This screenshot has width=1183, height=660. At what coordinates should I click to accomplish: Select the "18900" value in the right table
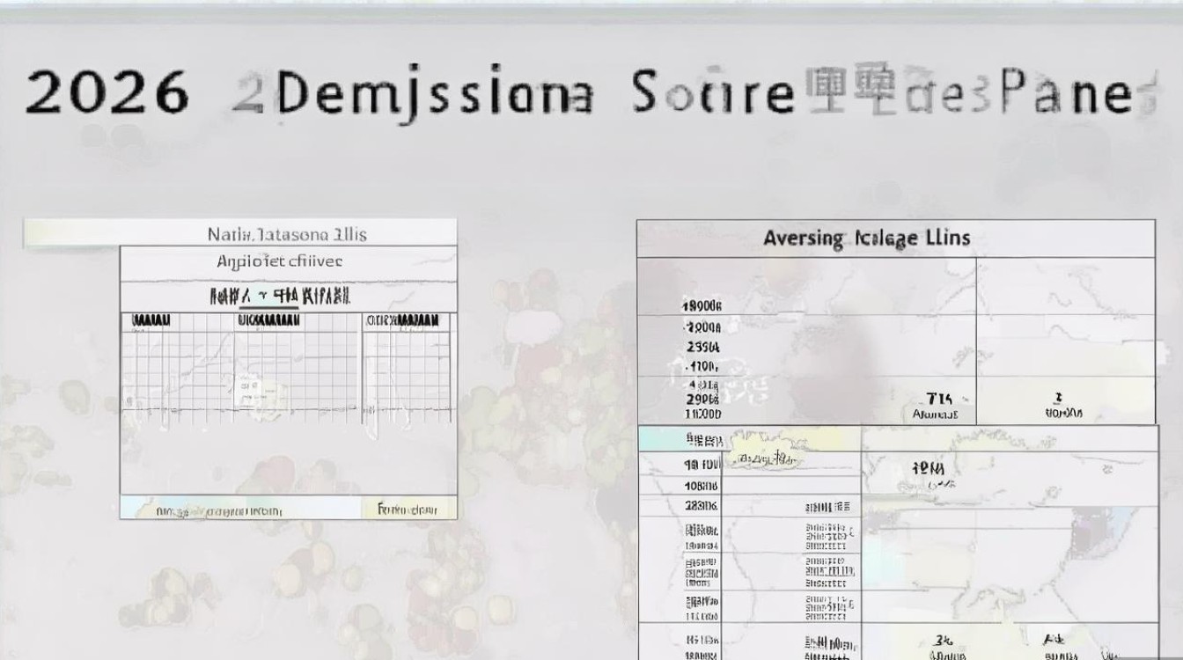[x=702, y=306]
